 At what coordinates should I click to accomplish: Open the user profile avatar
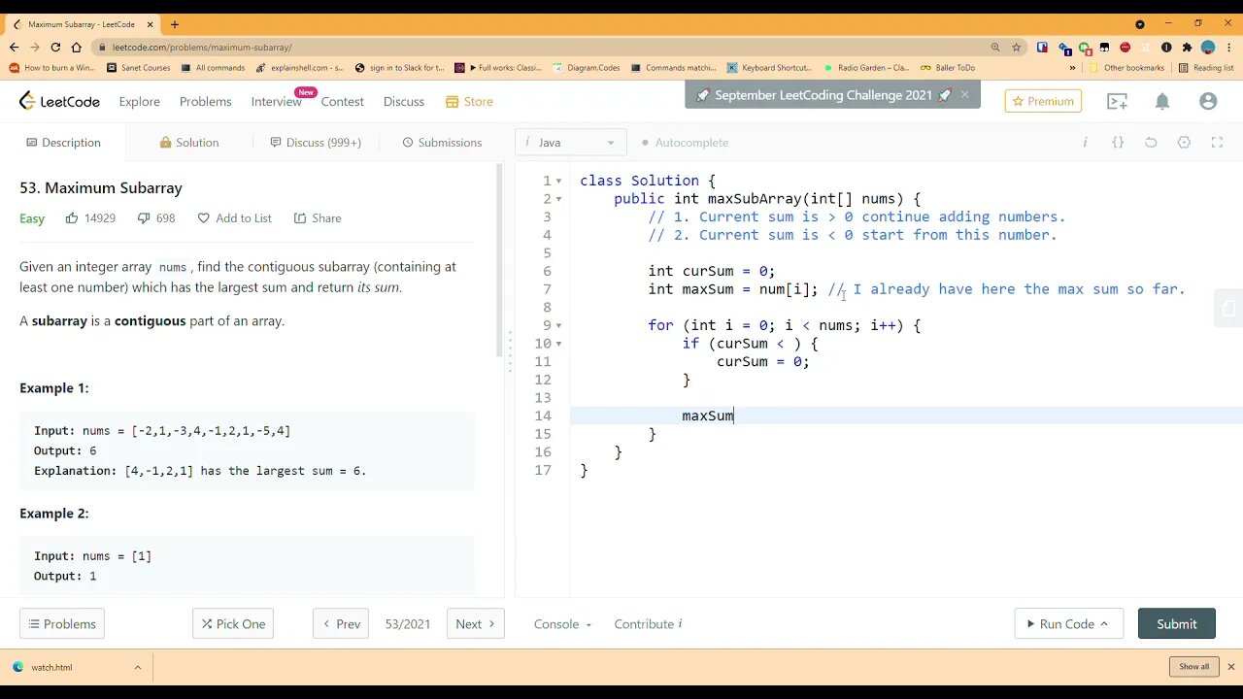coord(1208,101)
